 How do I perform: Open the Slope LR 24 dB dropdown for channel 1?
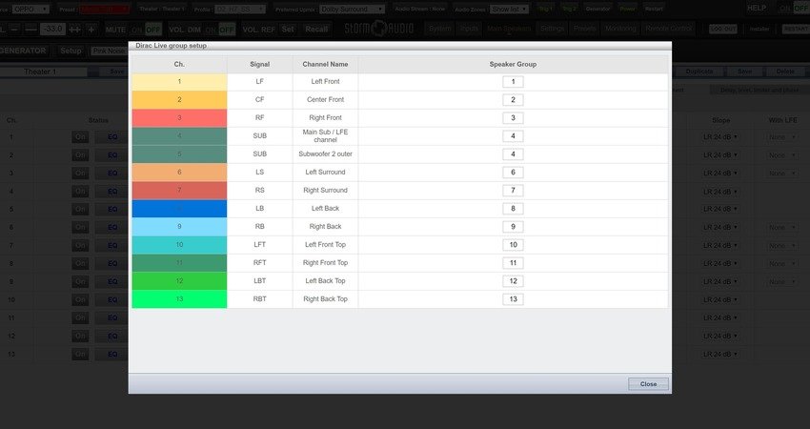coord(720,137)
